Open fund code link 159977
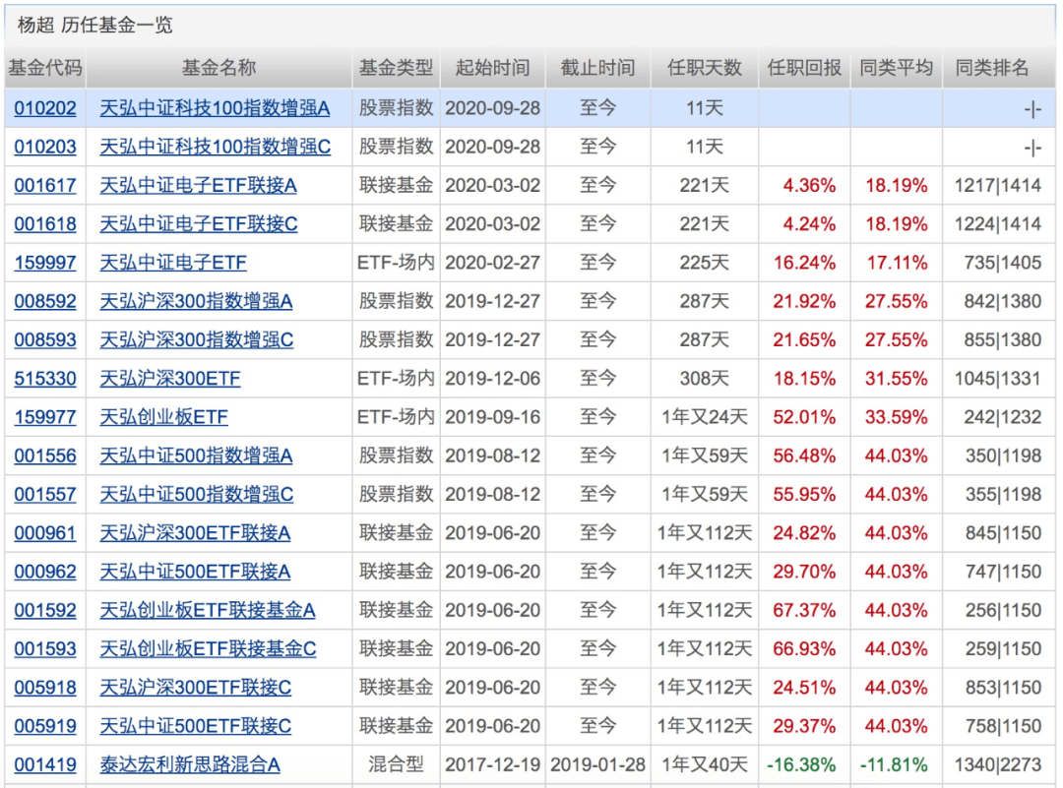1063x788 pixels. click(x=44, y=417)
